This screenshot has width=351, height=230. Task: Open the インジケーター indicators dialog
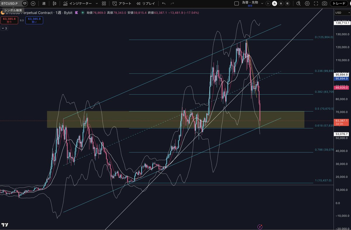[77, 4]
